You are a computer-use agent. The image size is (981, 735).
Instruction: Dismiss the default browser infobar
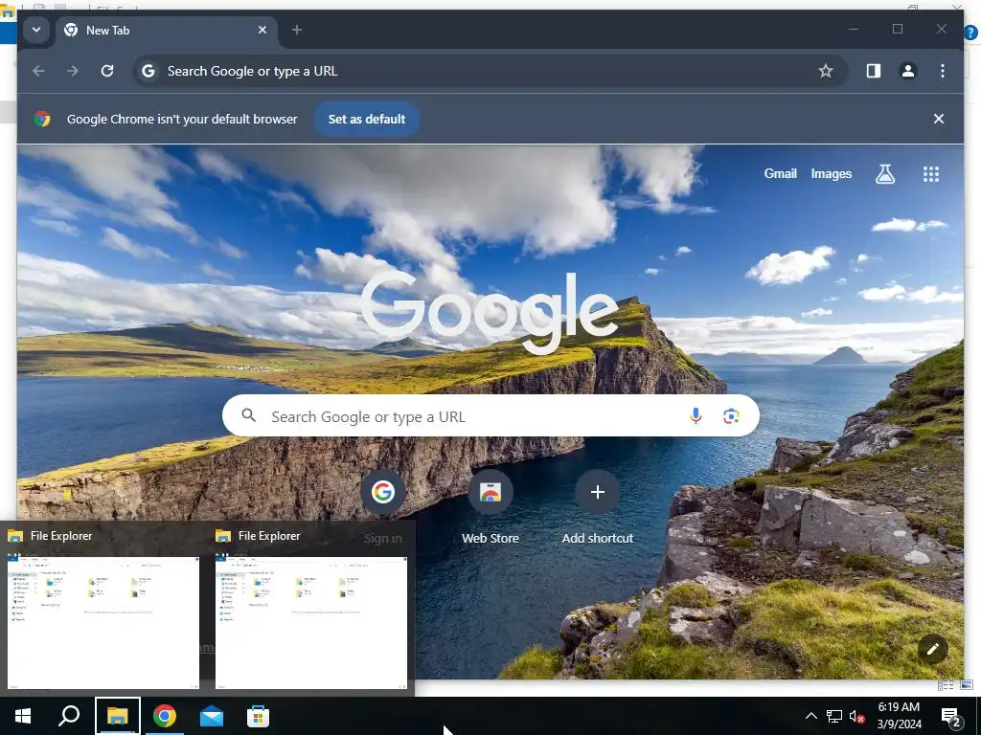[939, 119]
